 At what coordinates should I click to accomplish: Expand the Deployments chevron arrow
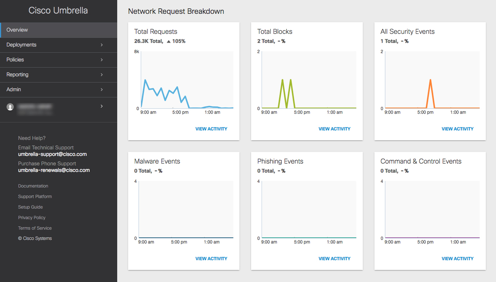[x=102, y=45]
